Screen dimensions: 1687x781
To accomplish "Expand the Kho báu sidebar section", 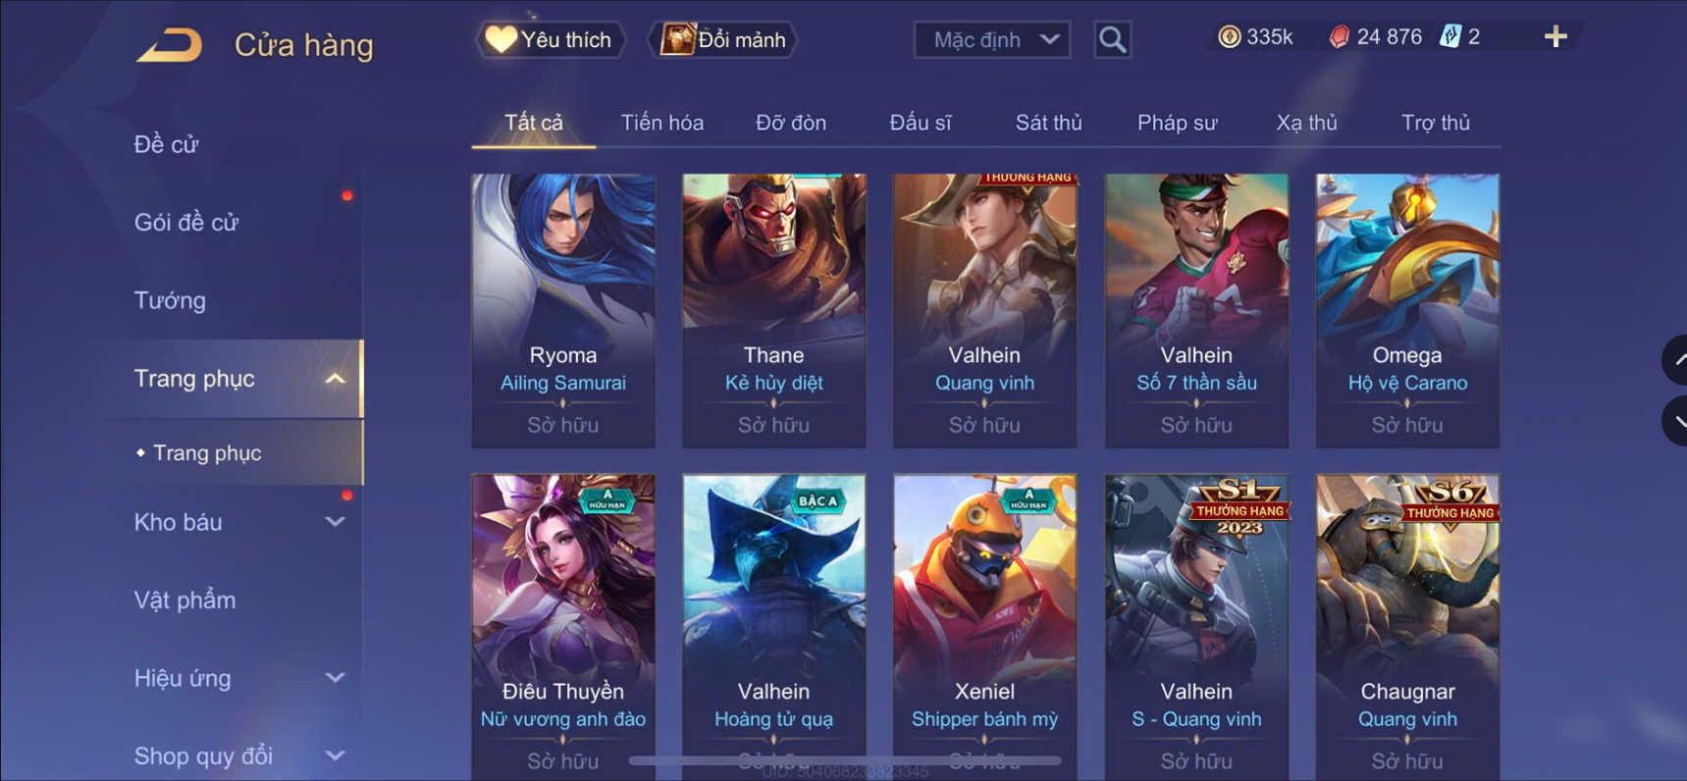I will click(x=335, y=522).
